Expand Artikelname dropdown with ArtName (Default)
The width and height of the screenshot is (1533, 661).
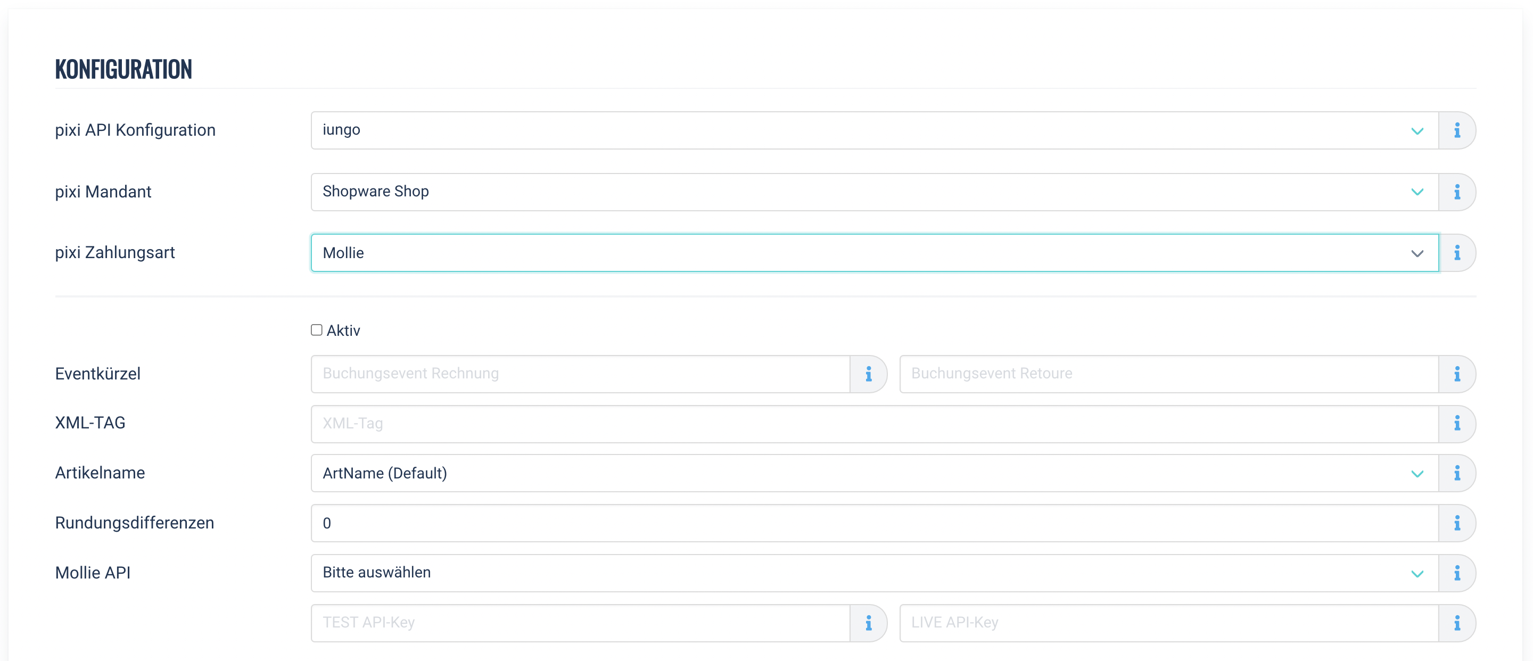tap(875, 474)
